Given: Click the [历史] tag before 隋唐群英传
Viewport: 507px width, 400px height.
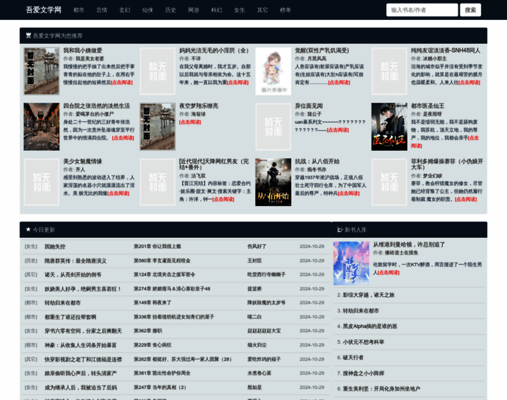Looking at the screenshot, I should click(31, 261).
